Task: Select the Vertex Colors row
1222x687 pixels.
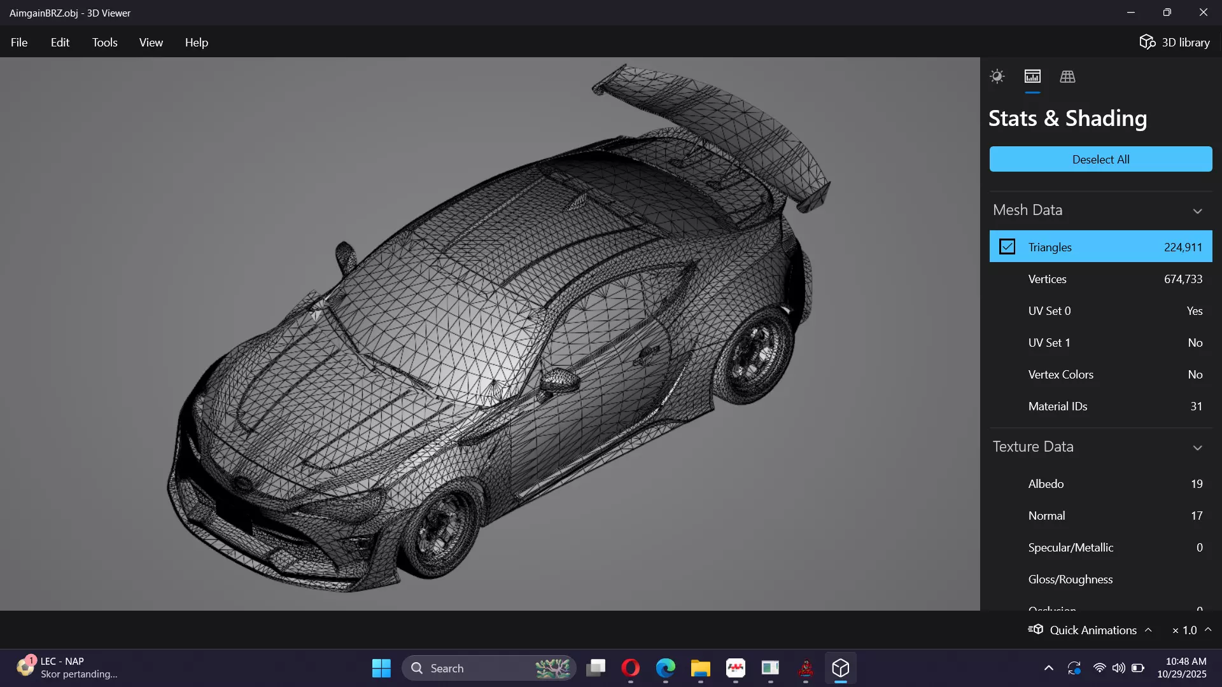Action: [x=1100, y=374]
